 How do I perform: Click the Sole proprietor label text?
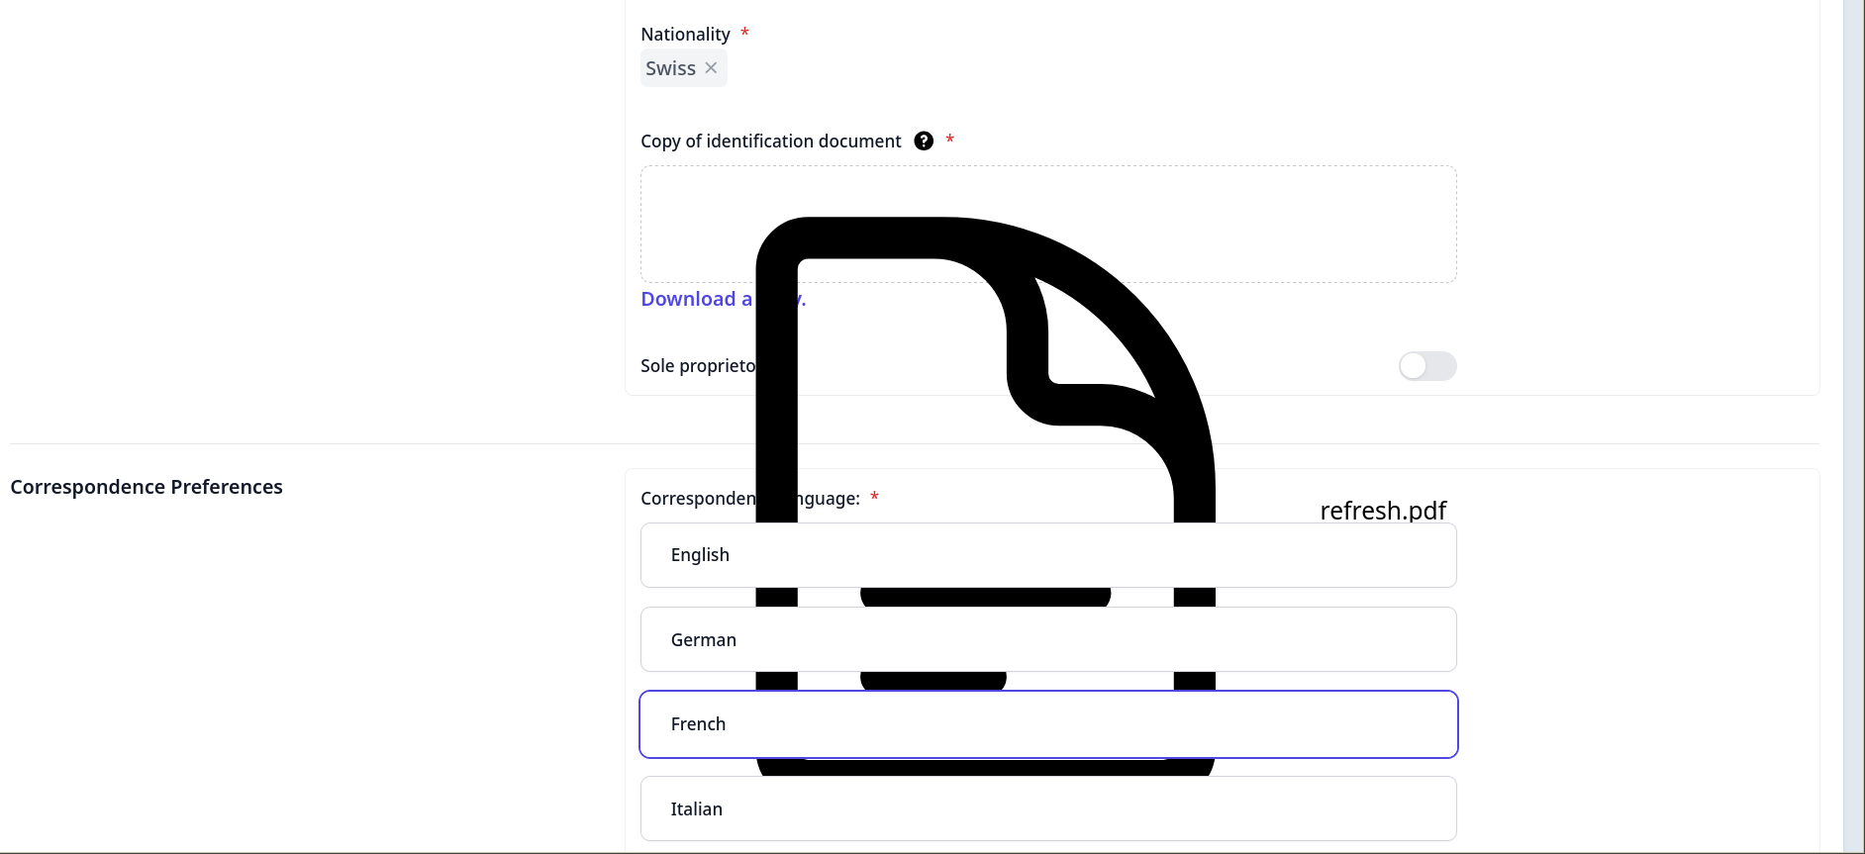pyautogui.click(x=697, y=366)
